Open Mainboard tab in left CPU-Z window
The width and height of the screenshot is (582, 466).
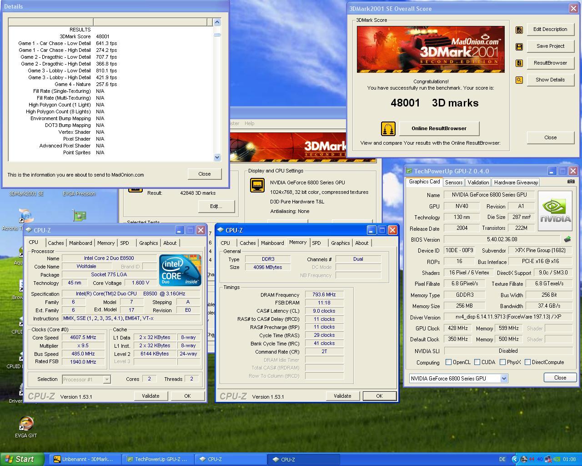[80, 243]
